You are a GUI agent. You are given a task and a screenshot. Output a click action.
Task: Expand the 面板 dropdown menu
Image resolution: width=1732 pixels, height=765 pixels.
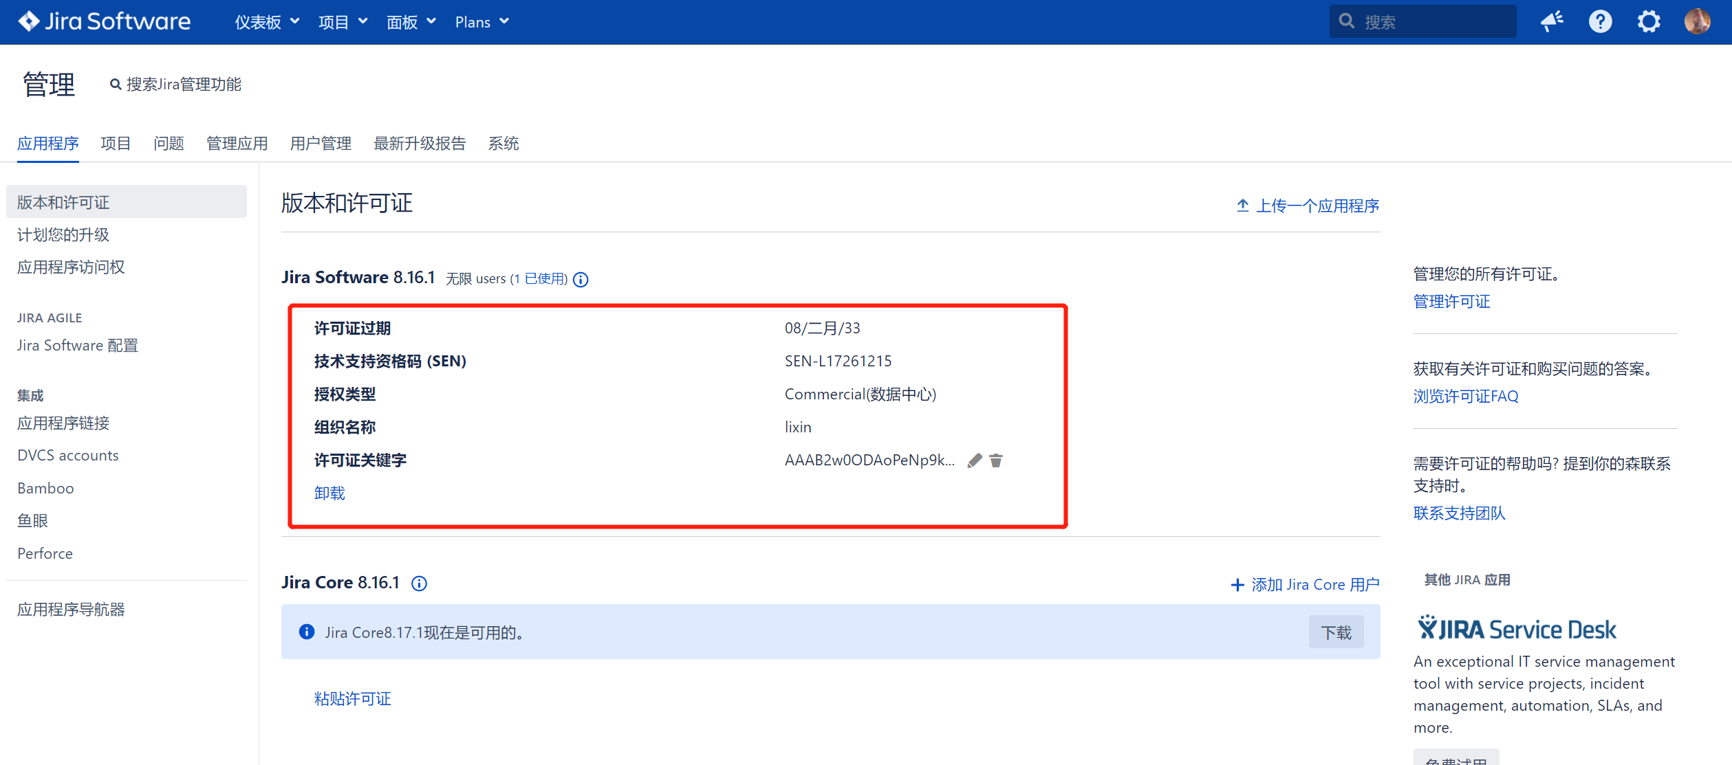pyautogui.click(x=411, y=22)
